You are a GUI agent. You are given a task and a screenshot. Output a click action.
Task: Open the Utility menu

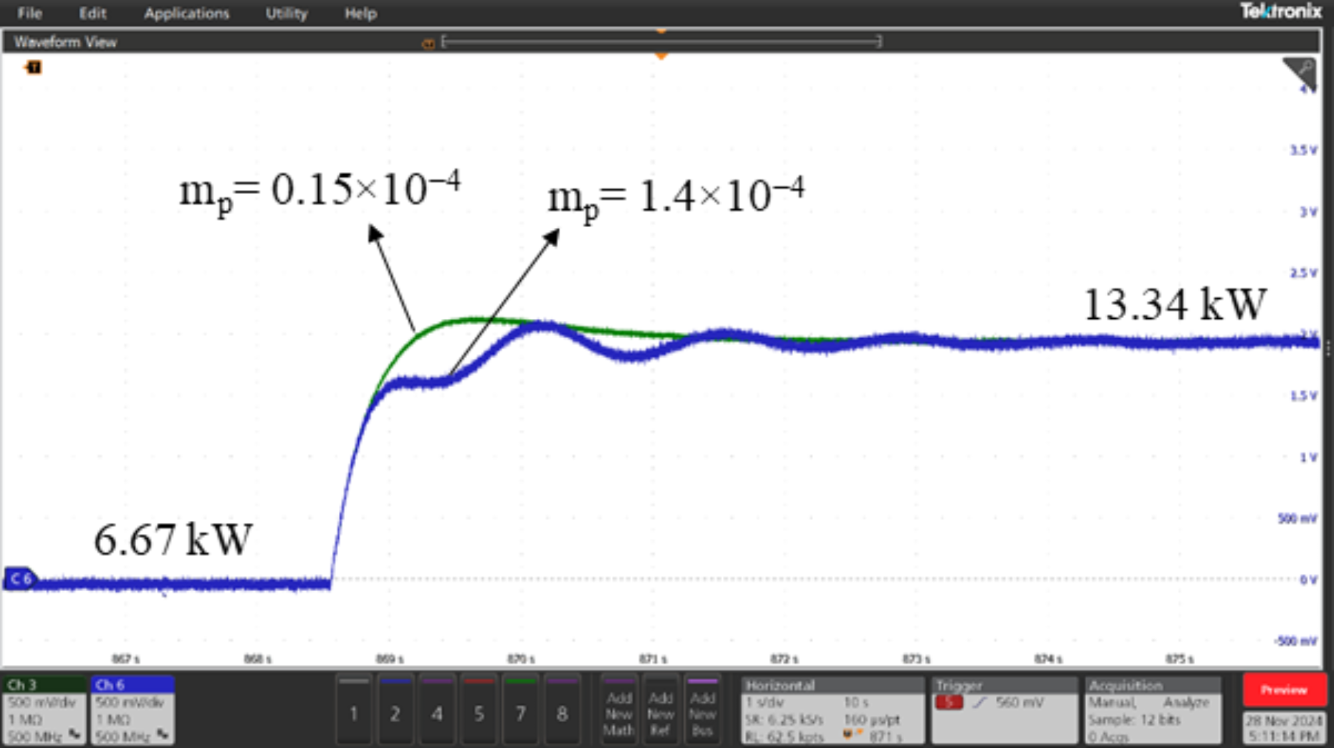(x=286, y=13)
